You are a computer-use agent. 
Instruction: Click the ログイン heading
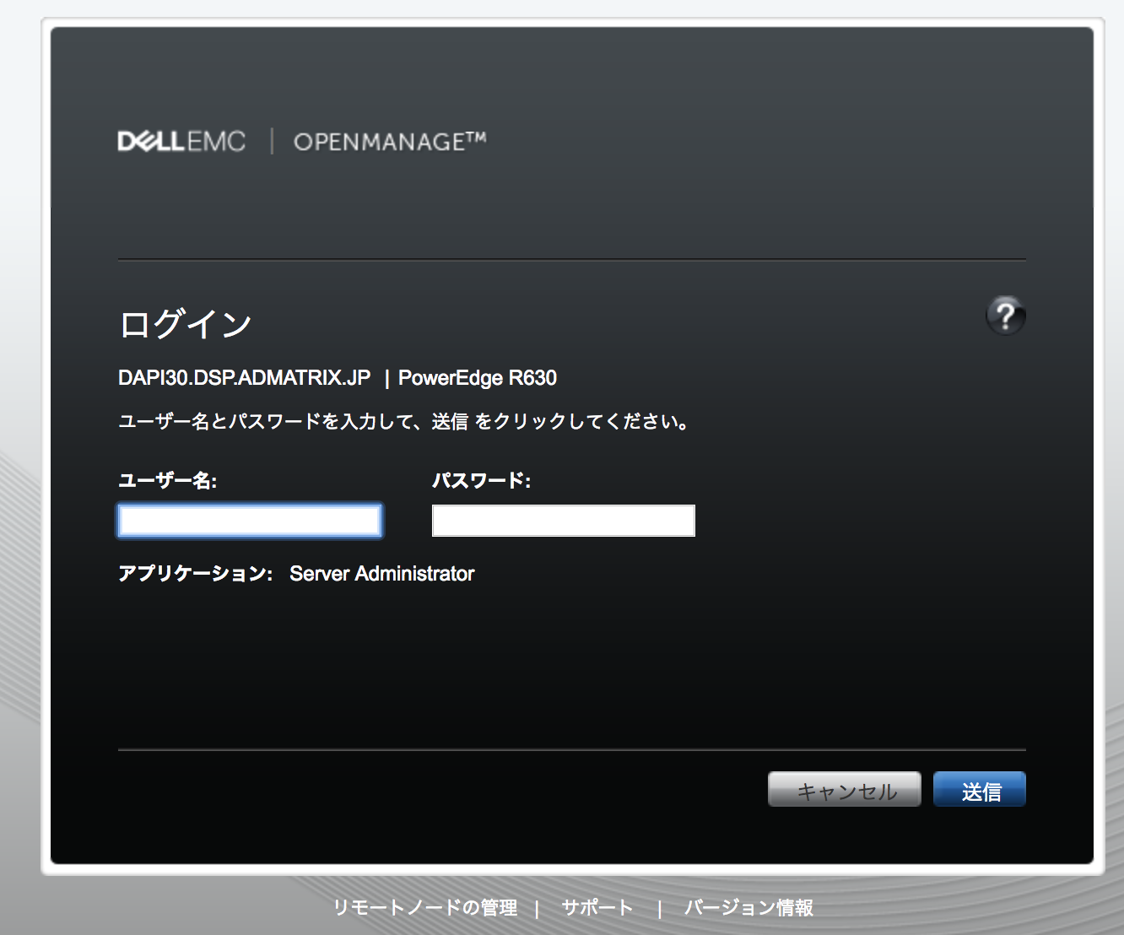[x=186, y=324]
